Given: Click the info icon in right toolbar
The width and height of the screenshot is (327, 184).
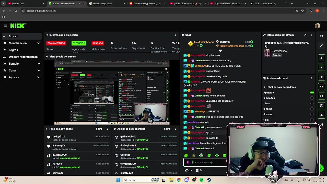Looking at the screenshot, I should point(321,36).
